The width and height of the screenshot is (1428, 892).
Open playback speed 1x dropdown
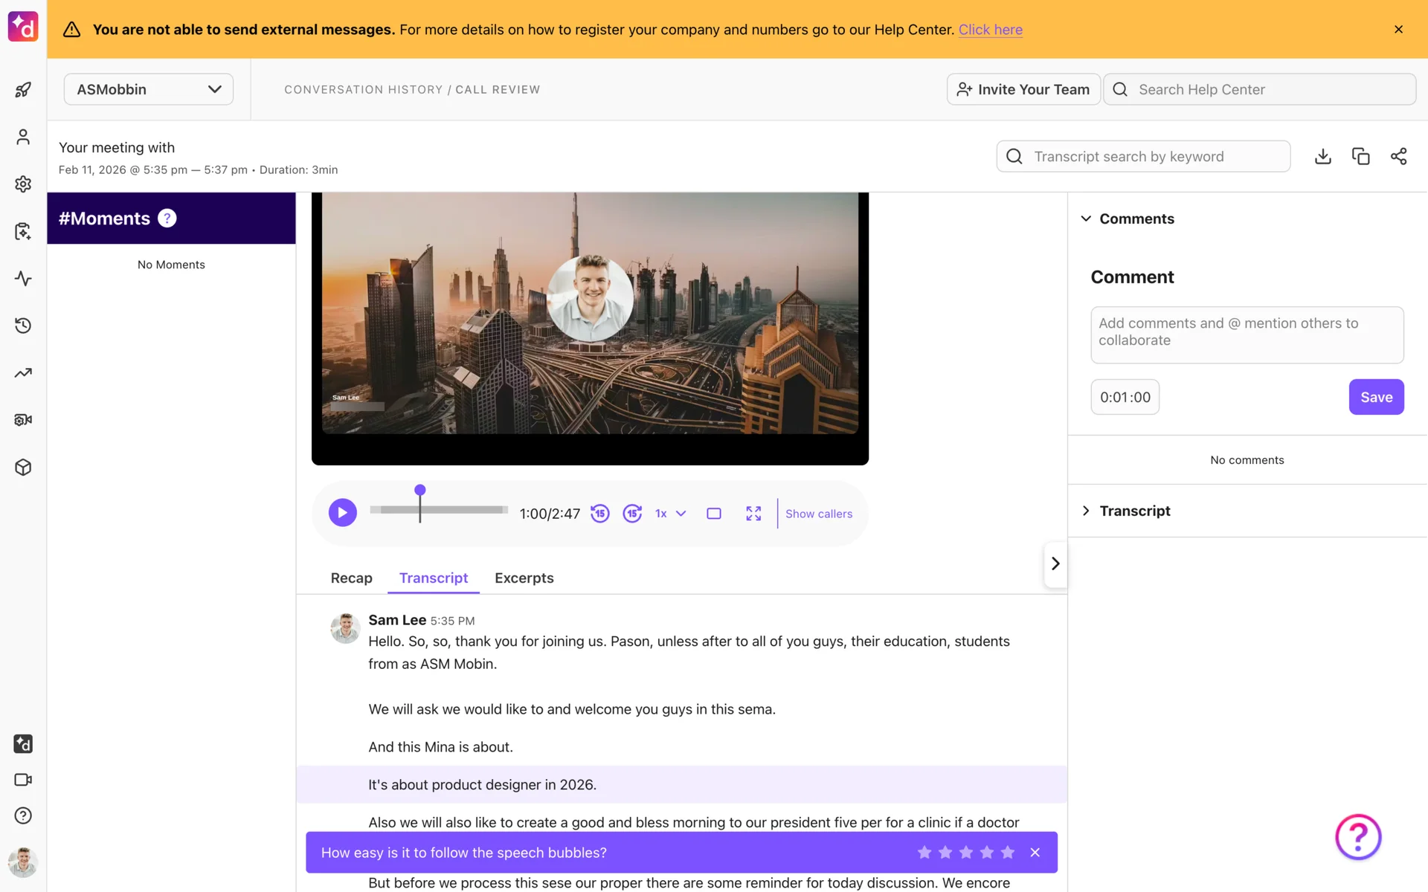tap(670, 514)
